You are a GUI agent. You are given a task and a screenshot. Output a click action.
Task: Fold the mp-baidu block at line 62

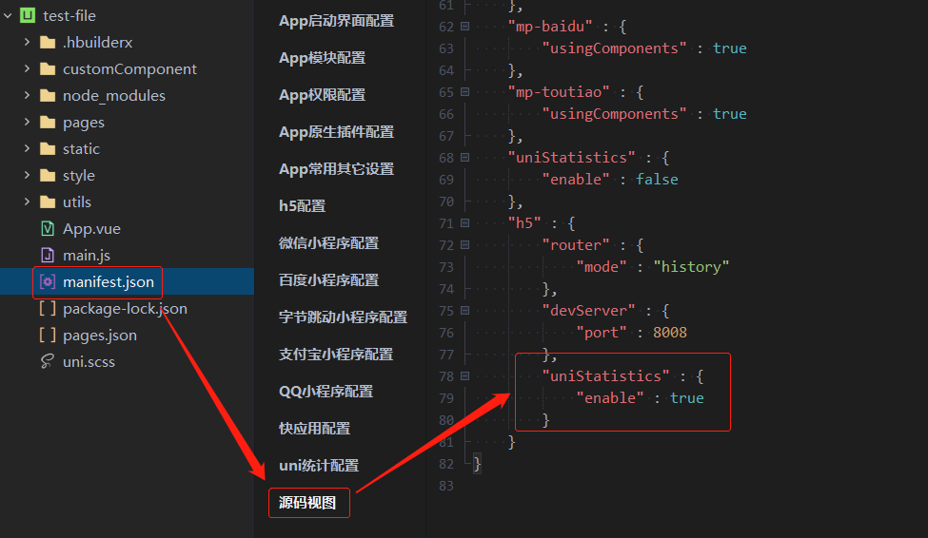tap(465, 26)
